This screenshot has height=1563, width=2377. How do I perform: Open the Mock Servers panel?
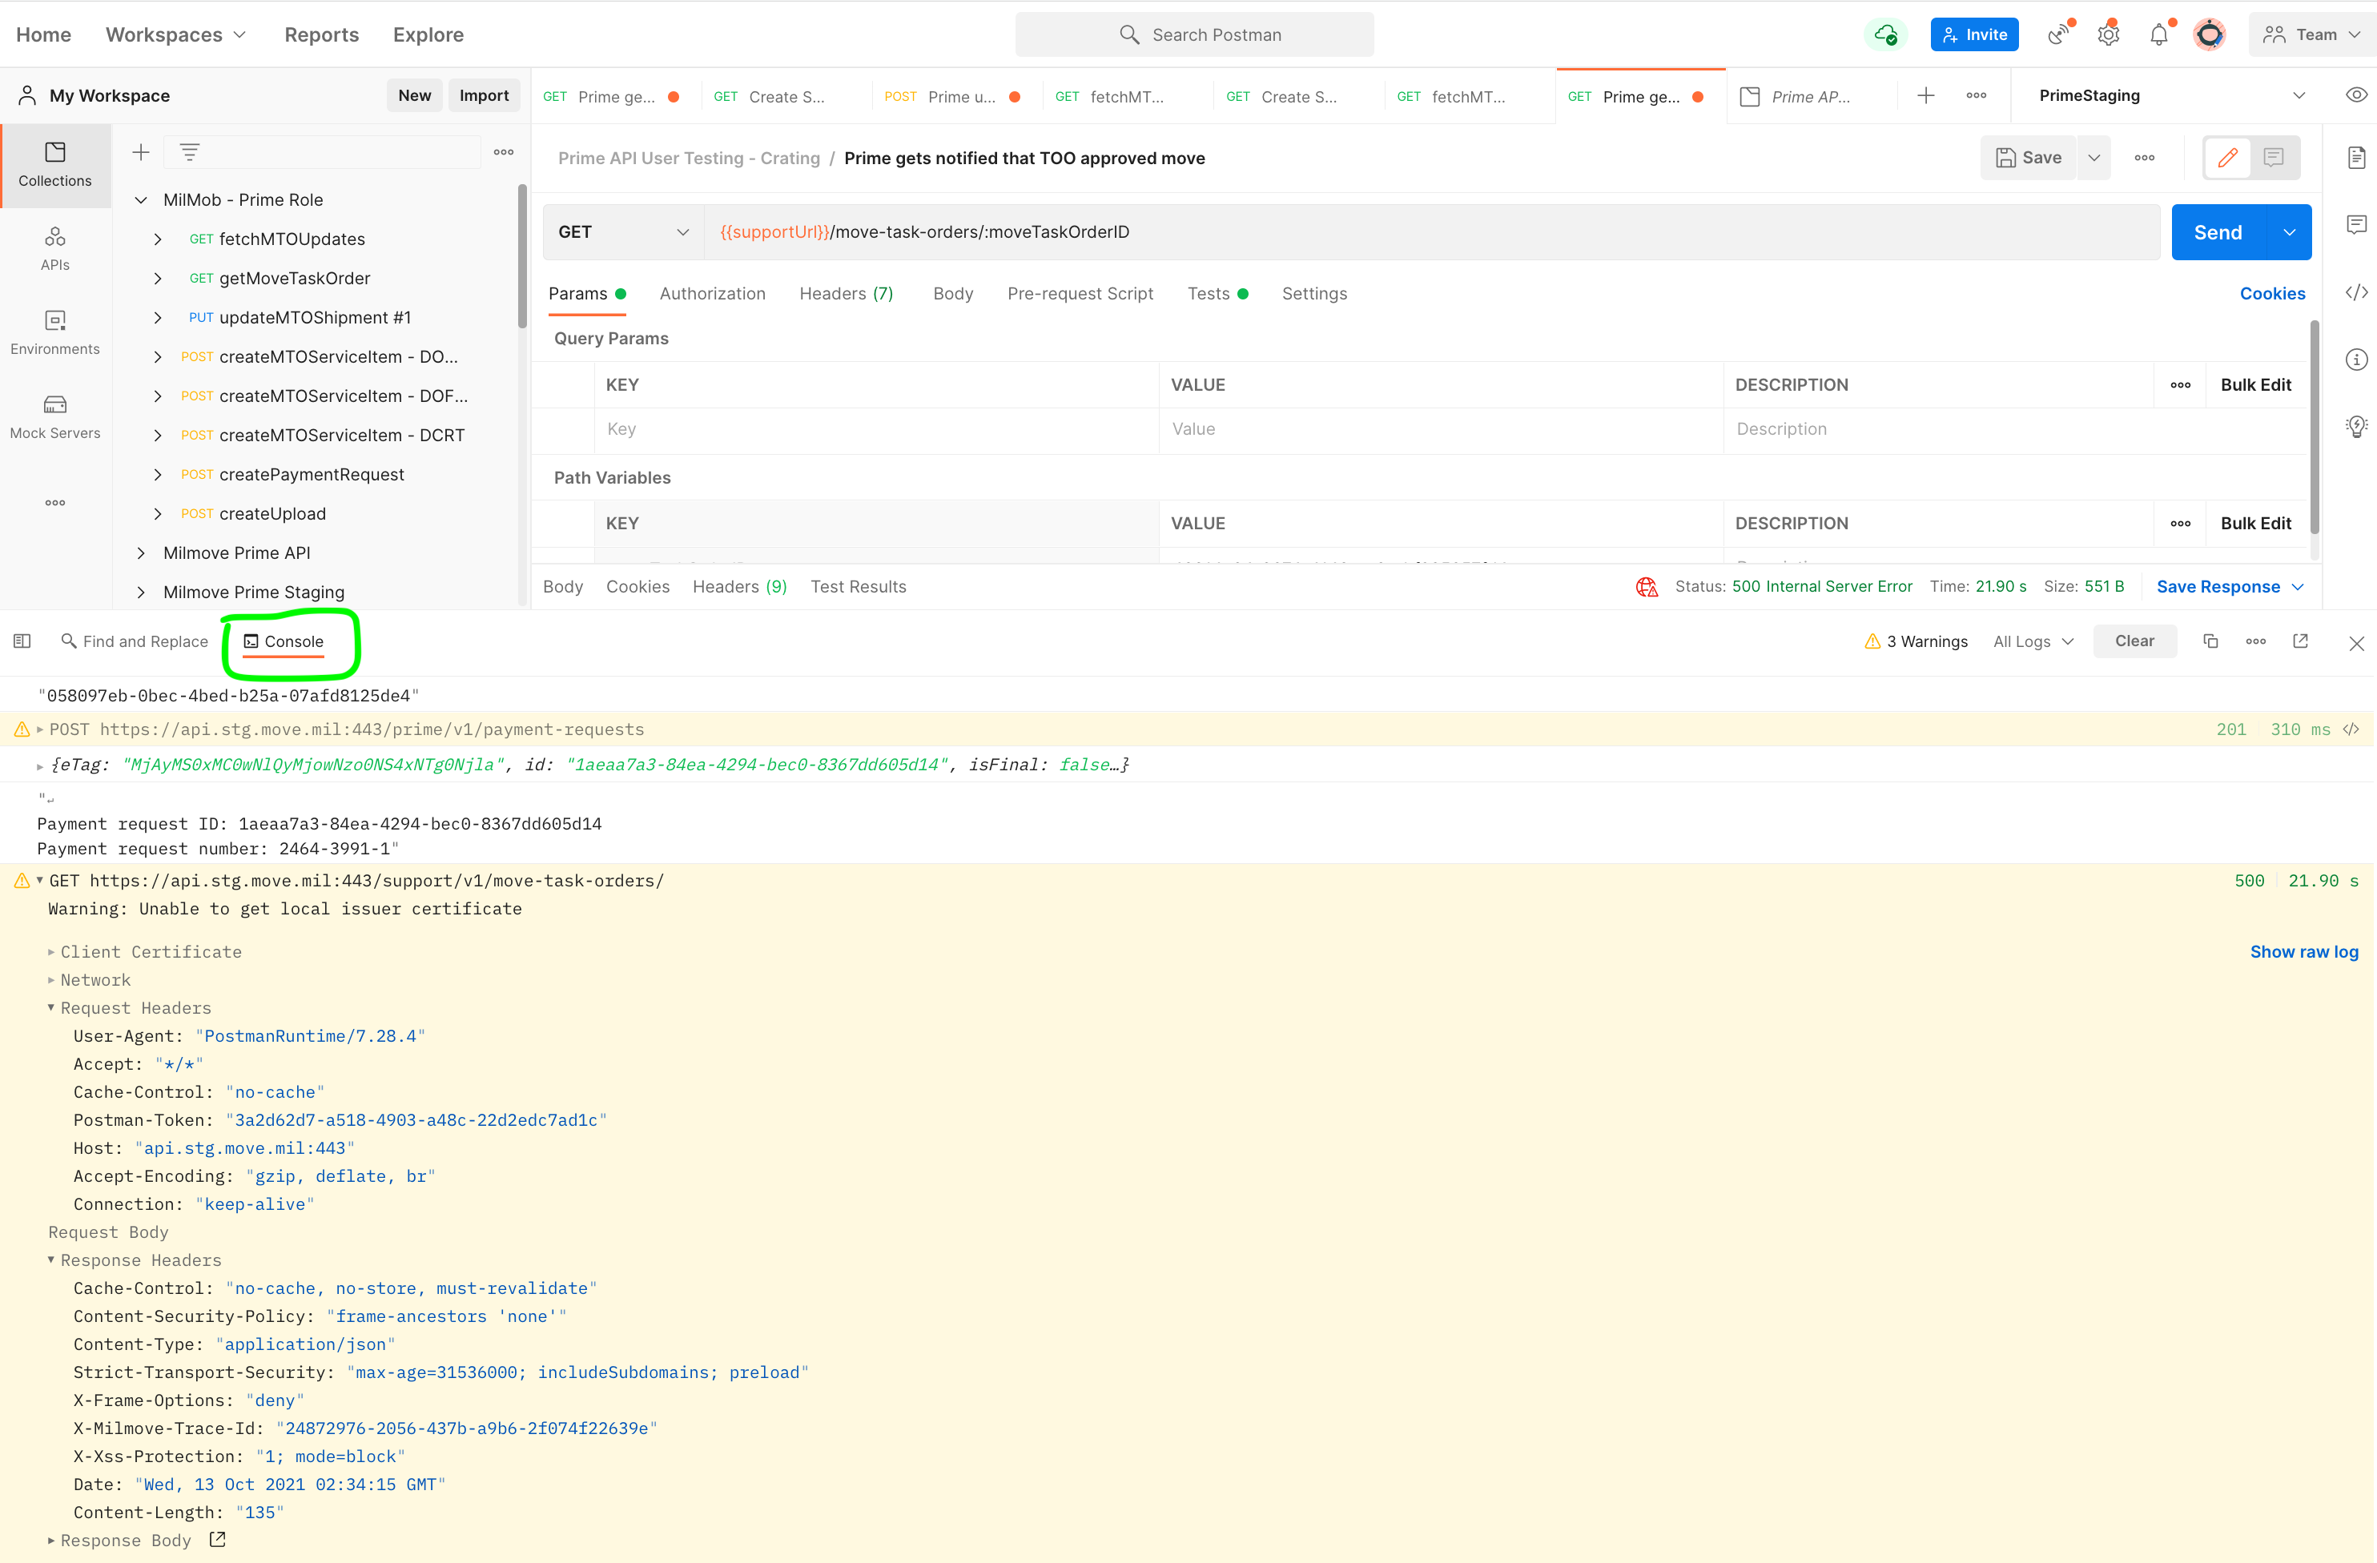pyautogui.click(x=55, y=416)
